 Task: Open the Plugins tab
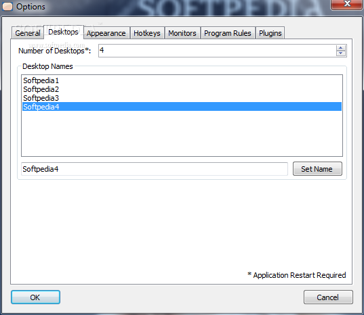(270, 33)
